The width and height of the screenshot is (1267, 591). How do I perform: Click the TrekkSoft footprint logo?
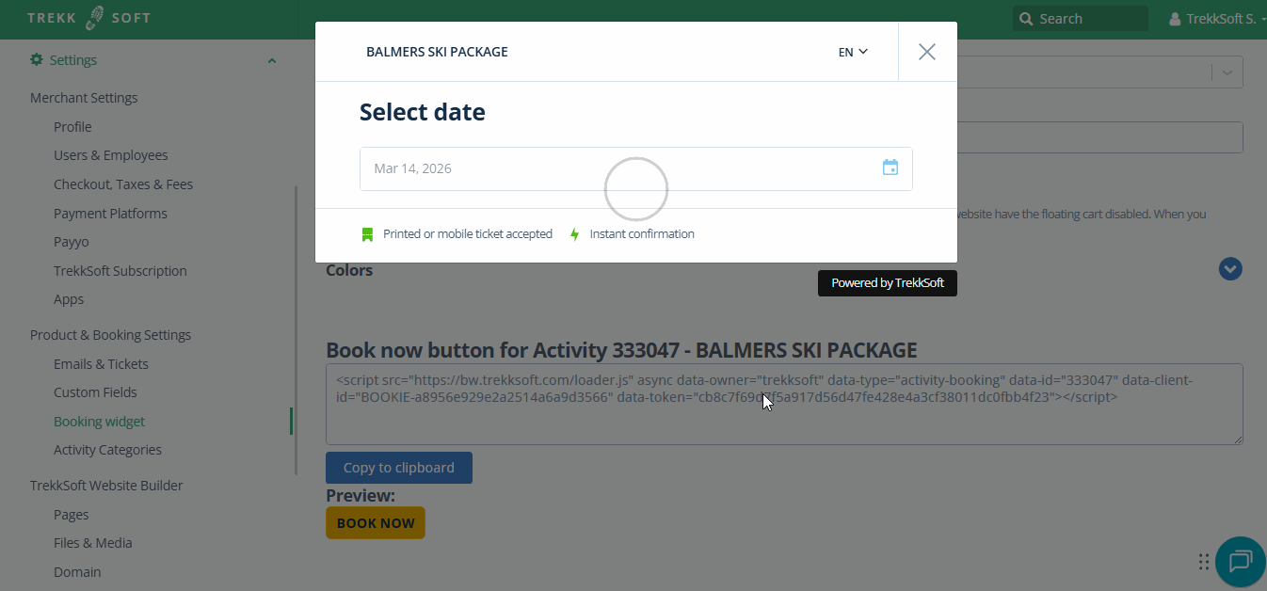pyautogui.click(x=95, y=18)
